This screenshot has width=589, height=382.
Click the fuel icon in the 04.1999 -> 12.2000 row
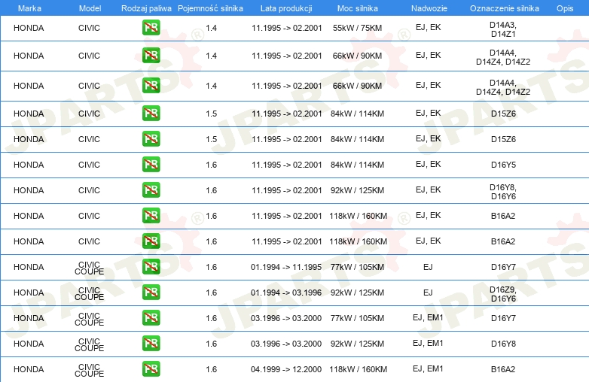151,369
